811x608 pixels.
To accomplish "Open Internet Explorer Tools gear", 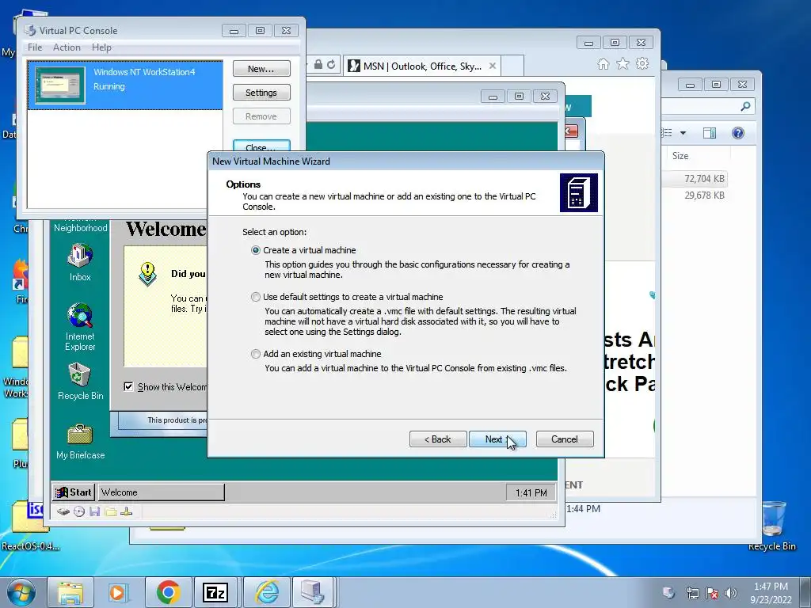I will (642, 63).
